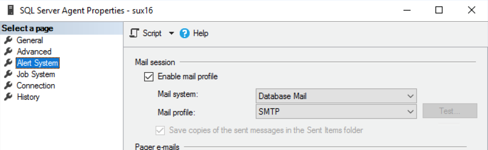Expand the Script dropdown arrow

(x=172, y=34)
